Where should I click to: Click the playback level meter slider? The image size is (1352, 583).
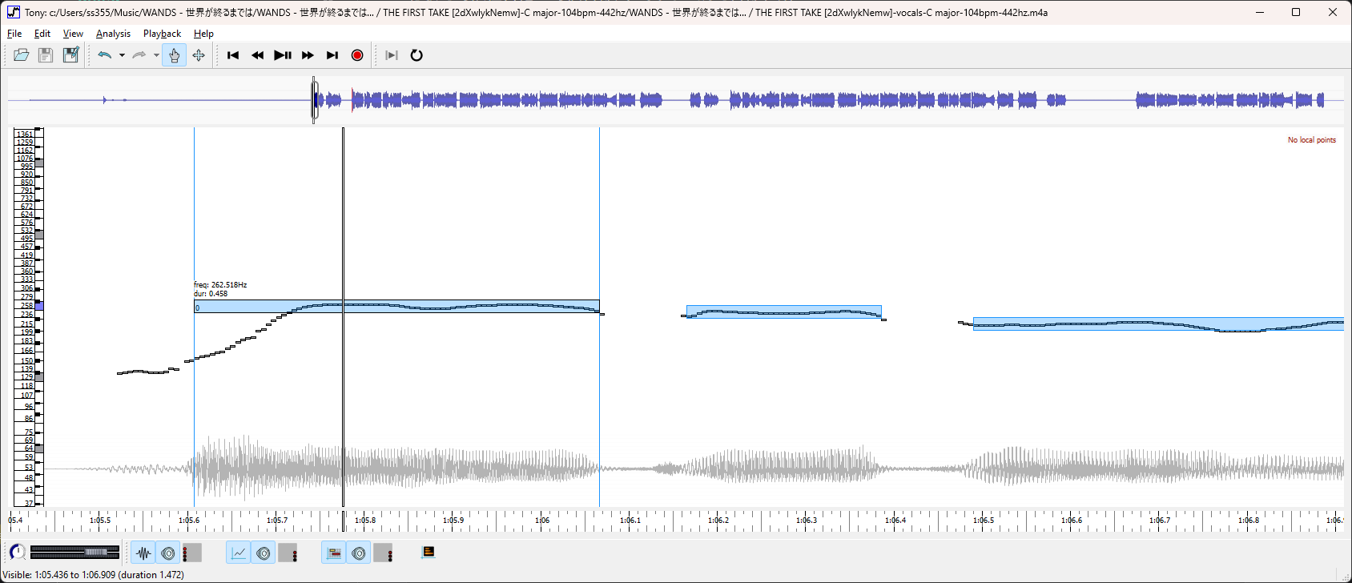(x=74, y=552)
